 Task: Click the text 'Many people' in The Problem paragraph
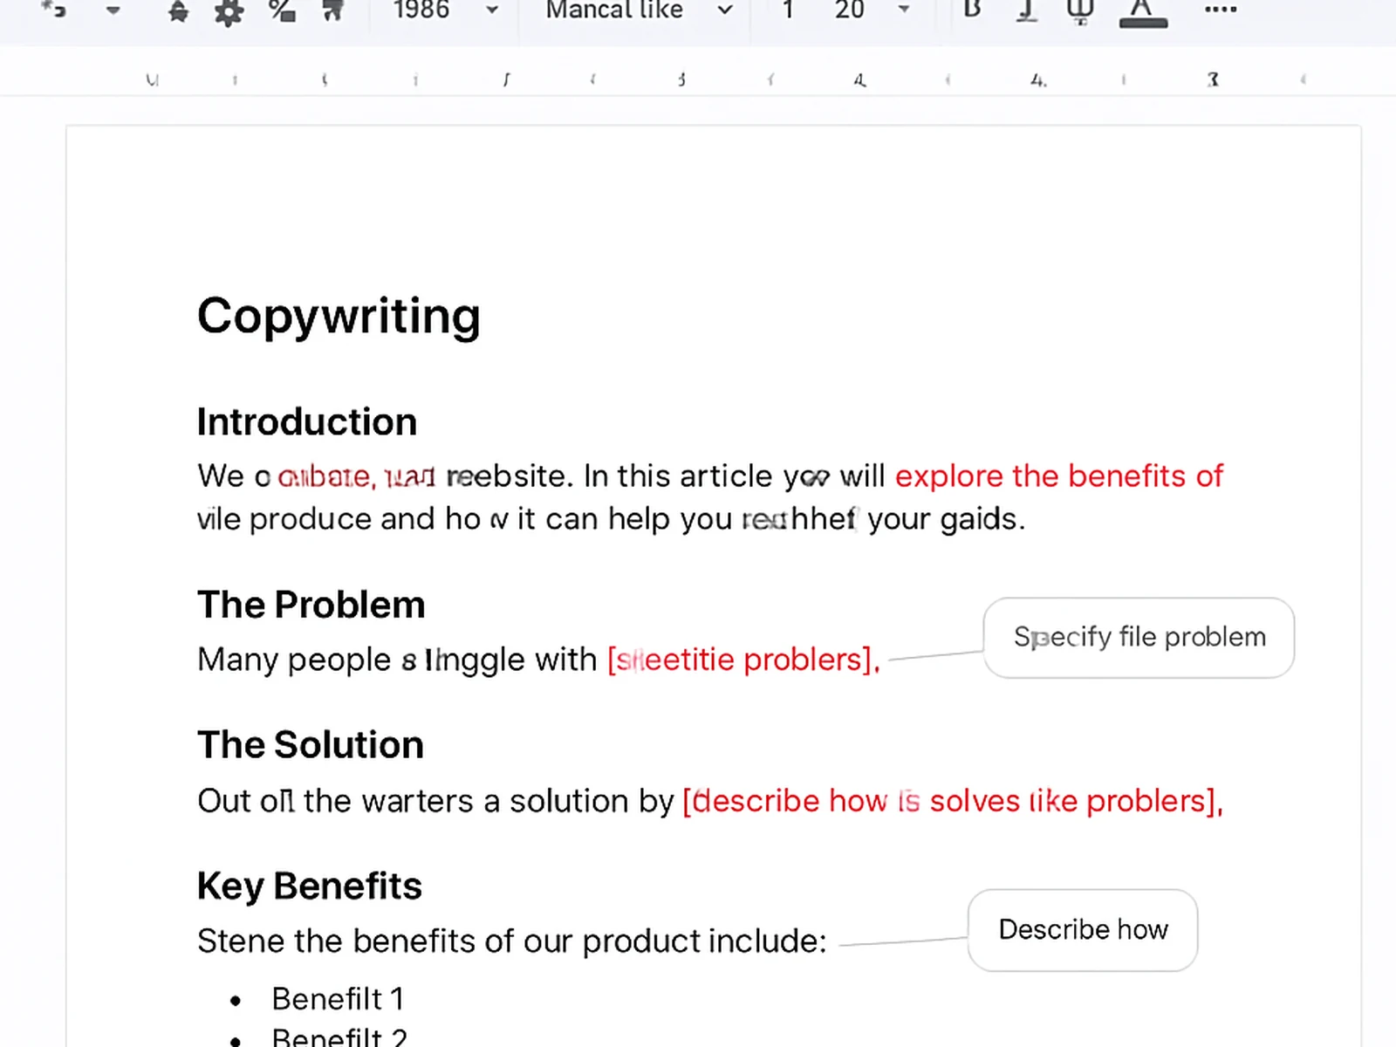coord(294,660)
